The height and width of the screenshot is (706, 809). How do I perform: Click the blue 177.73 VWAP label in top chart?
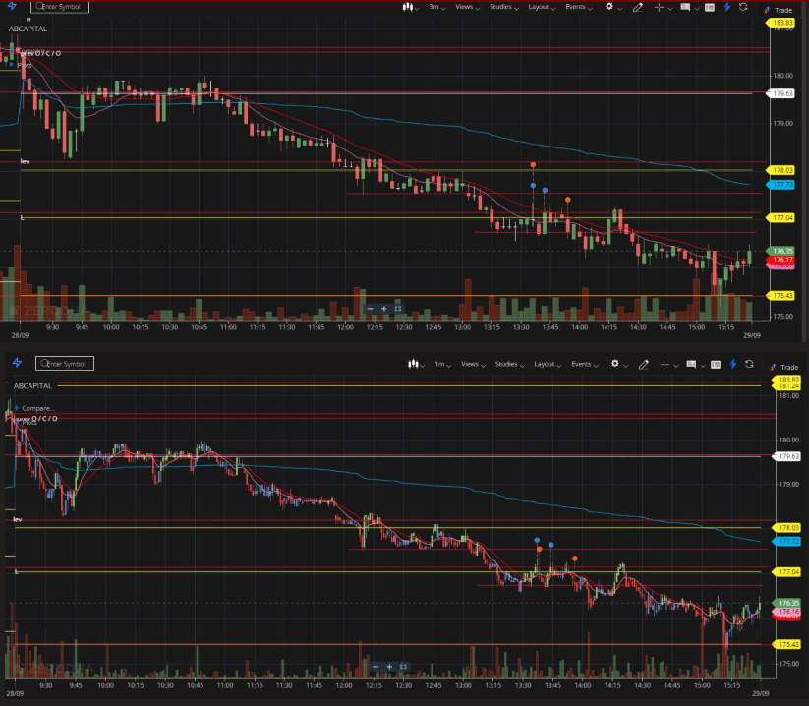tap(781, 184)
